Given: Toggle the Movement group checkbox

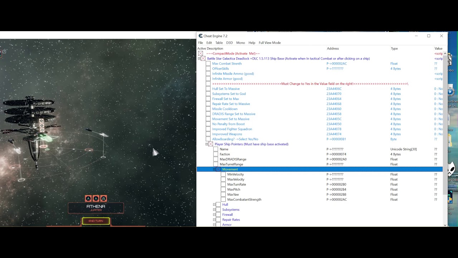Looking at the screenshot, I should click(x=218, y=169).
